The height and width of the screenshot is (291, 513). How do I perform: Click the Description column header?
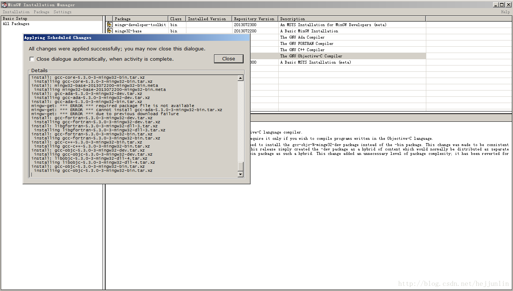click(352, 19)
